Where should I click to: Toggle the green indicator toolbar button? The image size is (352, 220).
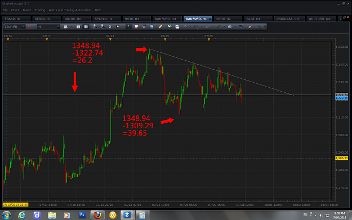tap(128, 26)
